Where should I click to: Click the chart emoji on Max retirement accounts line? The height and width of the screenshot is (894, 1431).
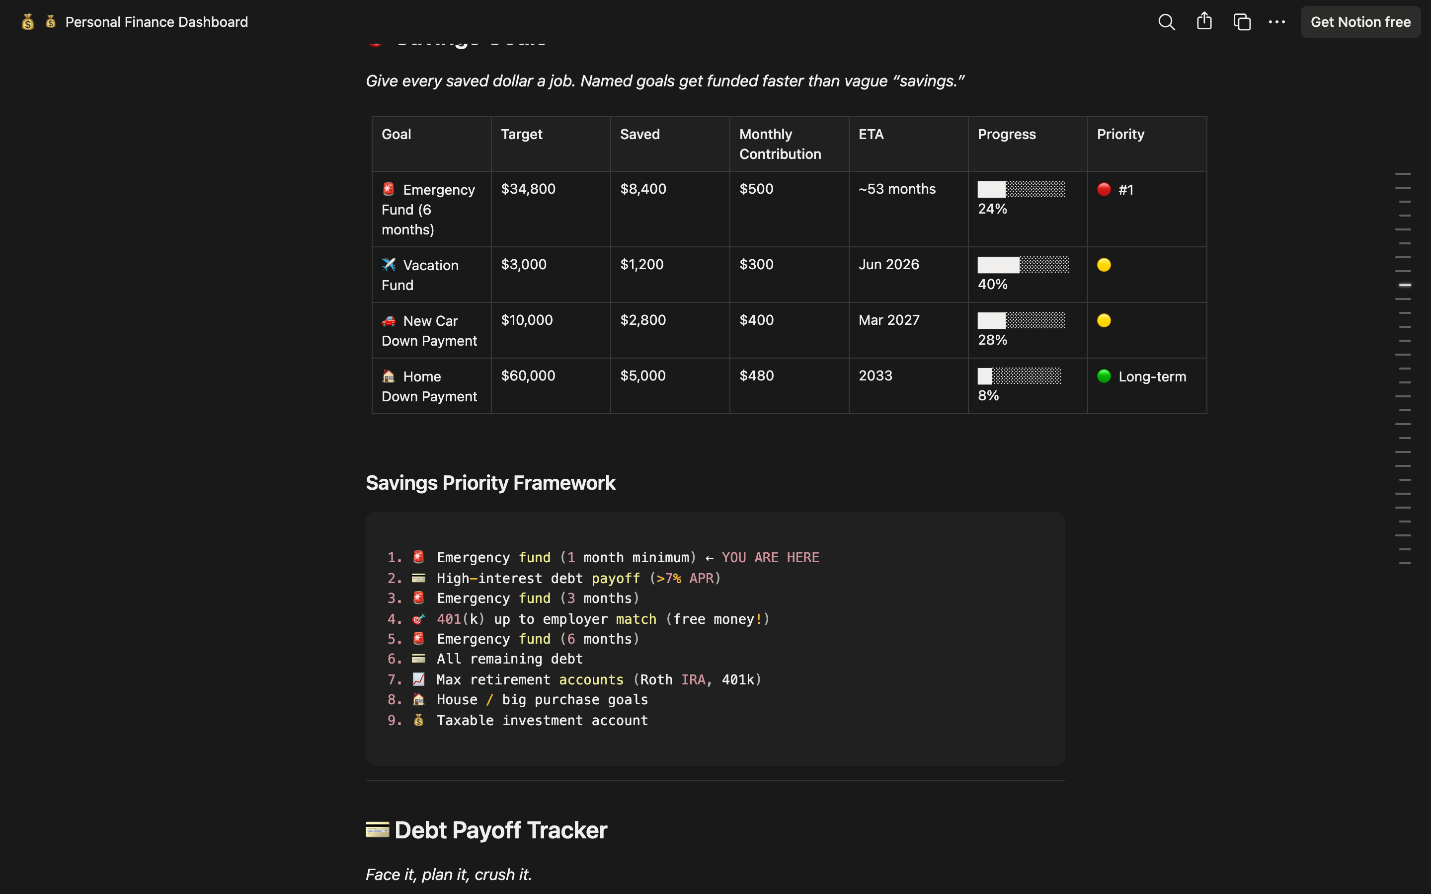pos(419,679)
